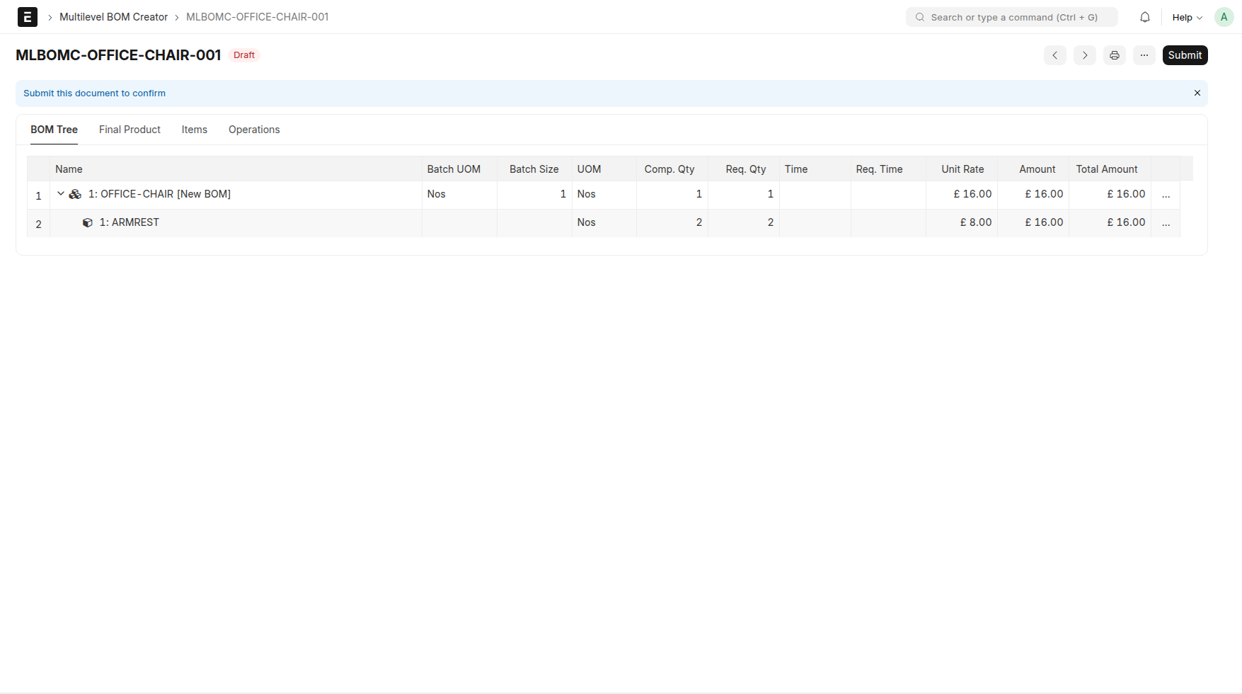Collapse the OFFICE-CHAIR tree row
1242x694 pixels.
[x=61, y=193]
